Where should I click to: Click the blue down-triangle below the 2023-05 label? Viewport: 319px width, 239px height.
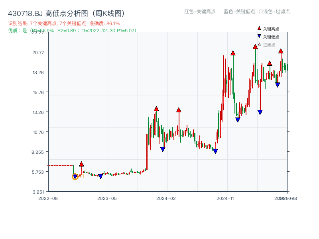pos(101,176)
